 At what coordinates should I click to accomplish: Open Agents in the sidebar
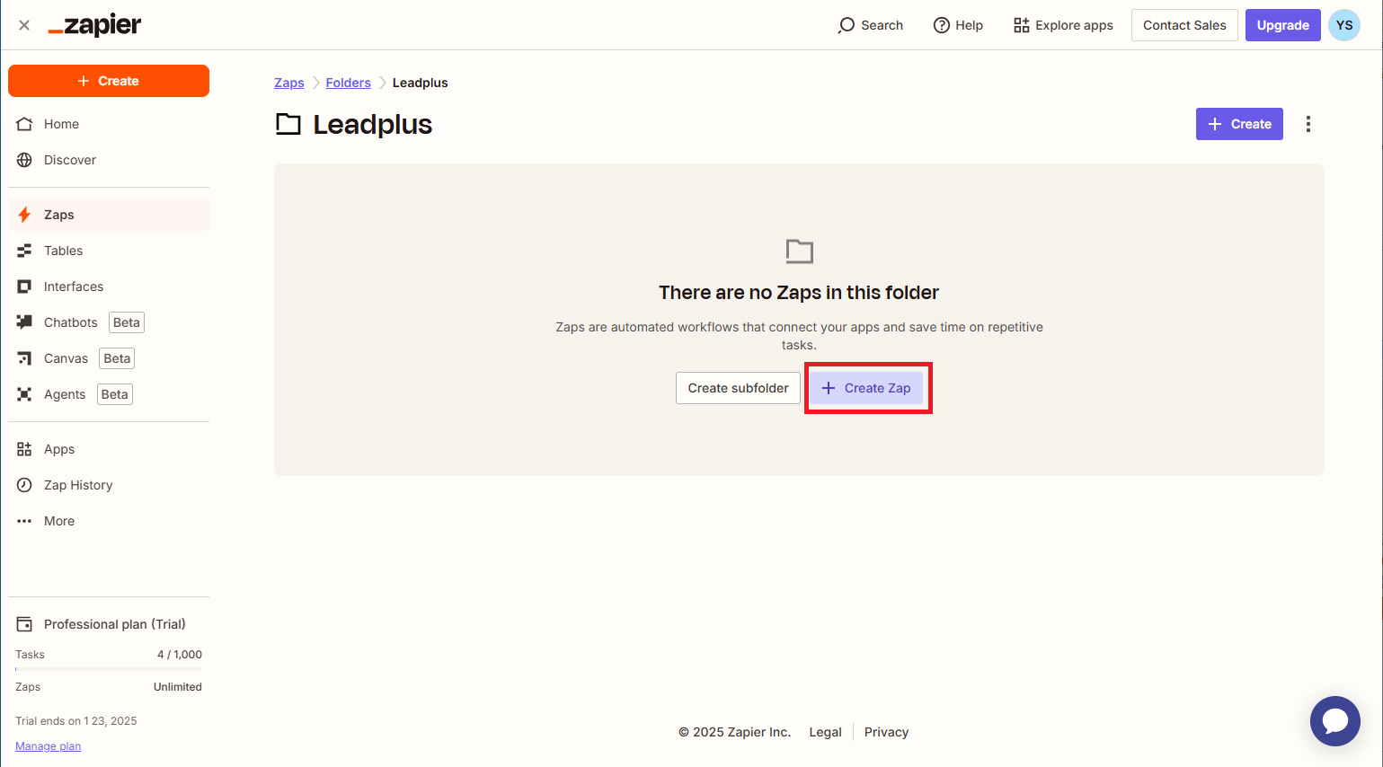pos(109,394)
